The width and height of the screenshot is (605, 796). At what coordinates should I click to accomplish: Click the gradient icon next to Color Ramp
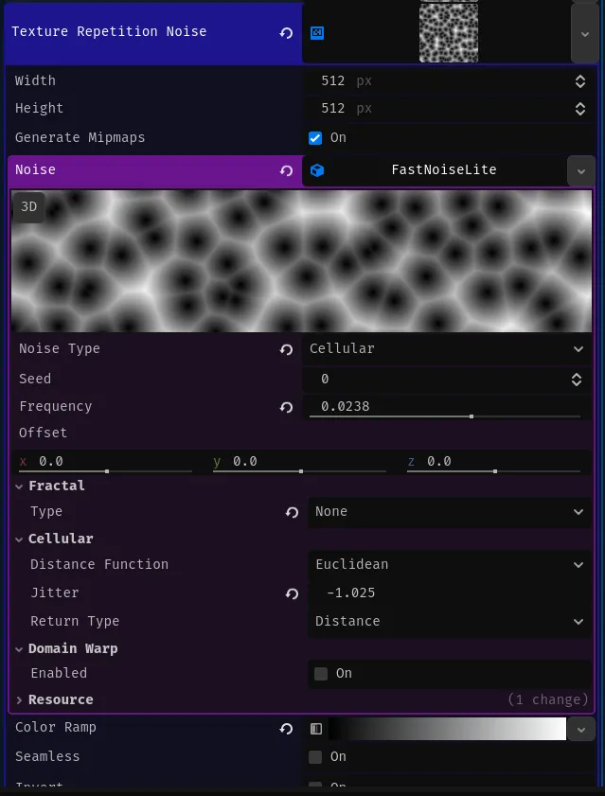tap(316, 728)
